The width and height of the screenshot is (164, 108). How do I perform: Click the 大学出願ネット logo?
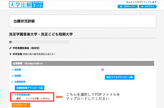26,5
